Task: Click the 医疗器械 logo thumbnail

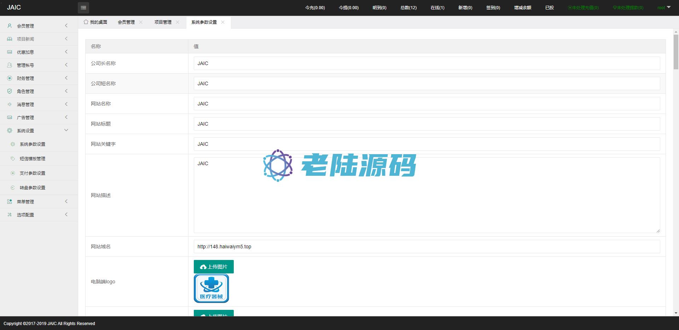Action: click(211, 288)
